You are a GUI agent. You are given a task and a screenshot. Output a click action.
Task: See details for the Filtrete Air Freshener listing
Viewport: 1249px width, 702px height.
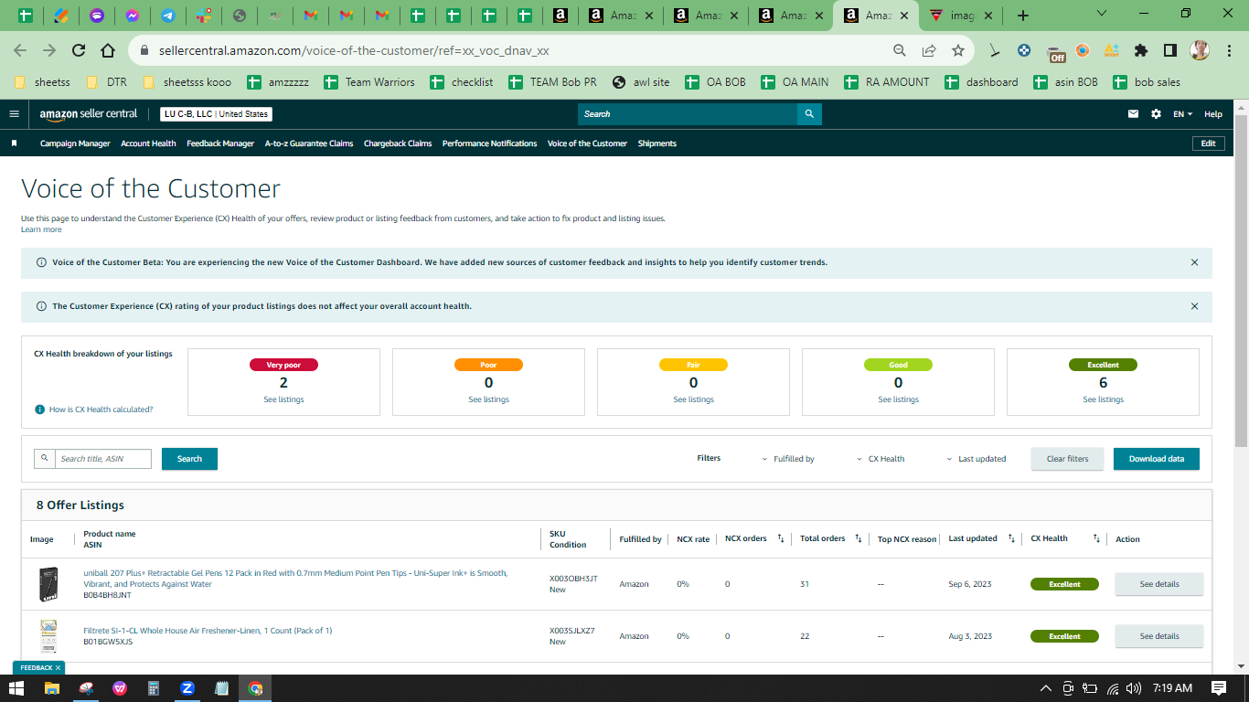1159,636
